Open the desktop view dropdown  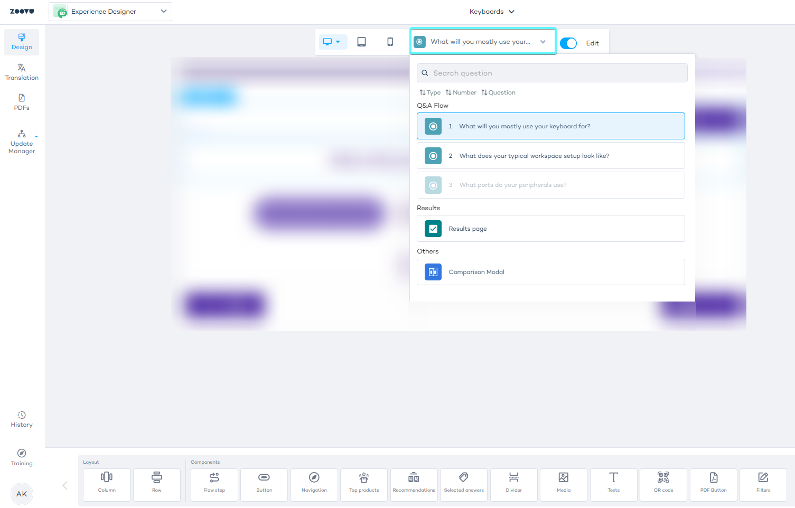point(332,42)
